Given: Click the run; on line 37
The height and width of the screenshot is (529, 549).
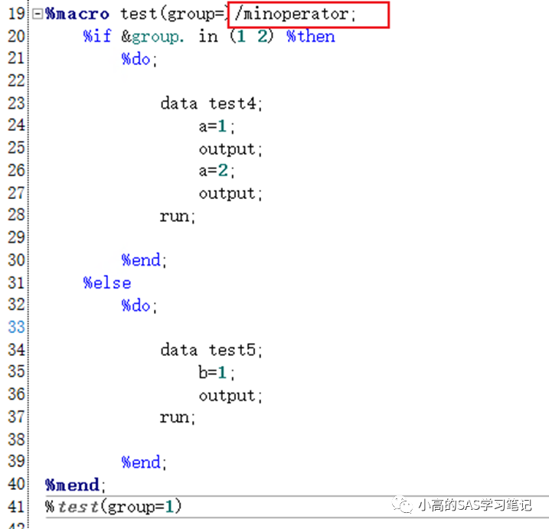Looking at the screenshot, I should tap(178, 417).
